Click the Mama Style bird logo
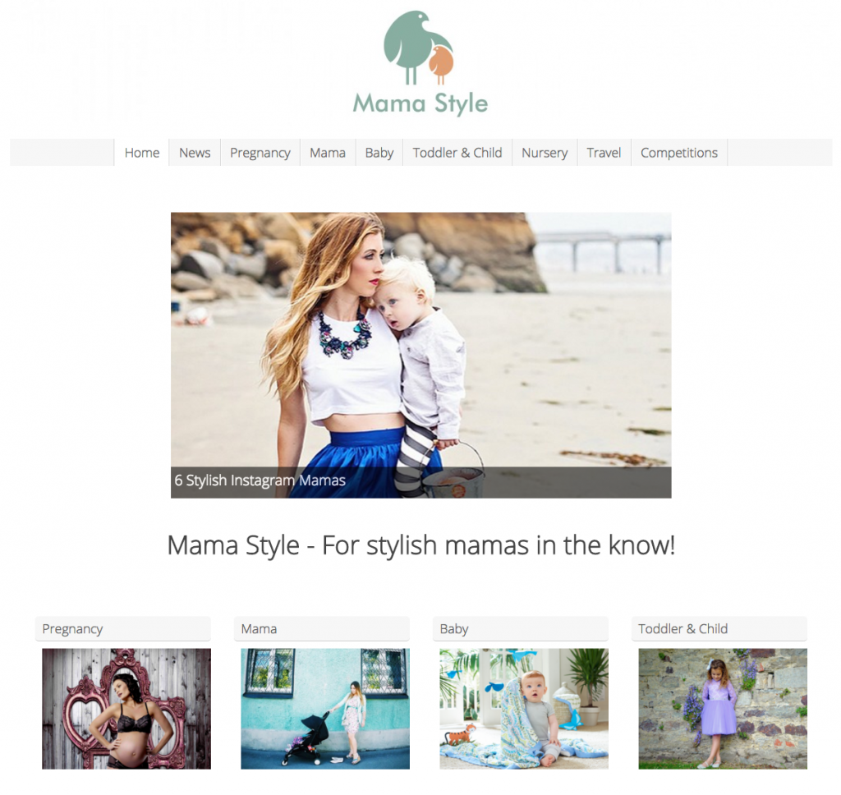This screenshot has height=795, width=841. [419, 47]
